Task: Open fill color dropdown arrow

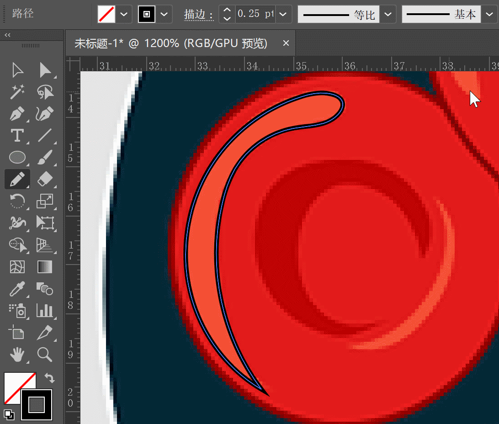Action: click(124, 14)
